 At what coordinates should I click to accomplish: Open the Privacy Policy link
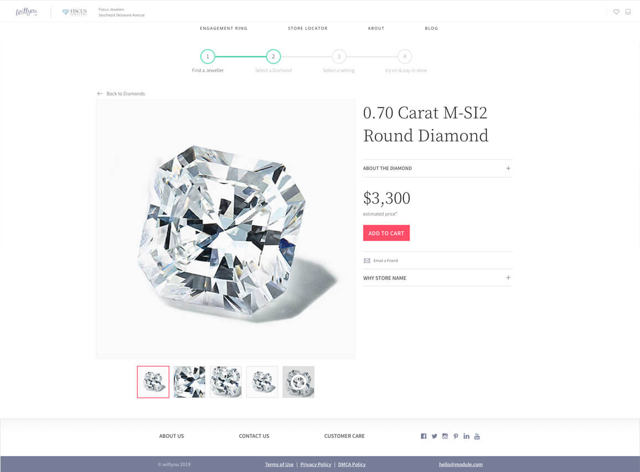316,464
